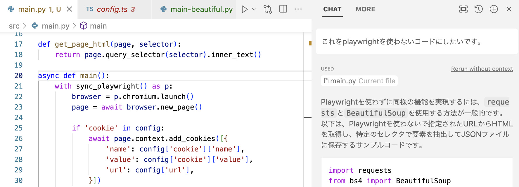Screen dimensions: 519x187
Task: Close the main.py editor tab
Action: [x=69, y=9]
